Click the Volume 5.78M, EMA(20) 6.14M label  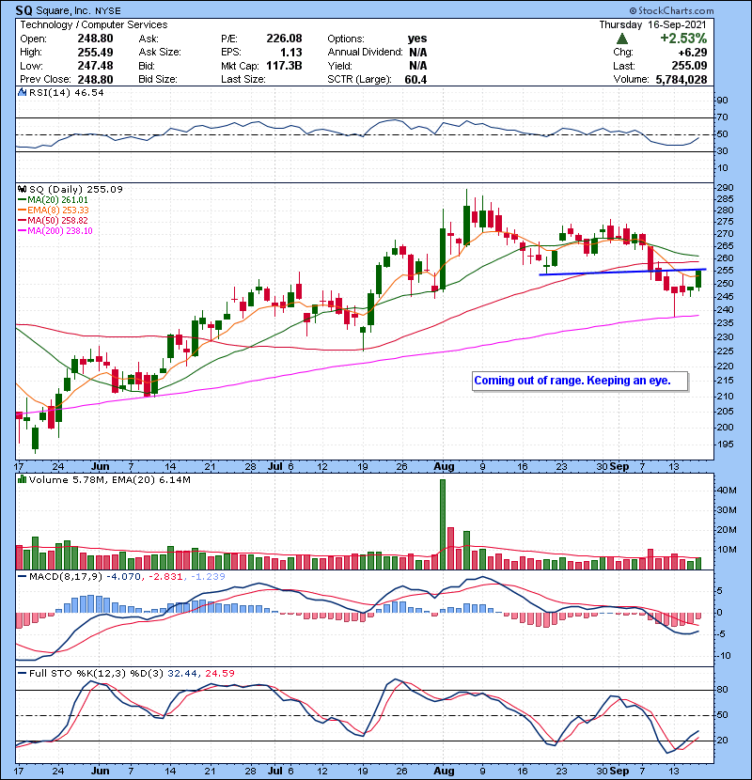click(x=109, y=479)
